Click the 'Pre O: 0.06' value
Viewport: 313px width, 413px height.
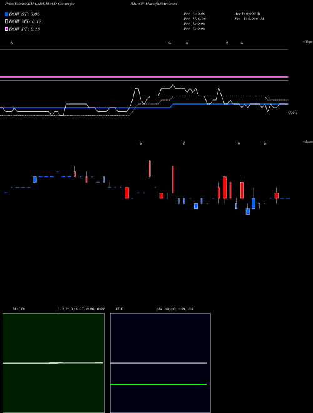[x=195, y=14]
